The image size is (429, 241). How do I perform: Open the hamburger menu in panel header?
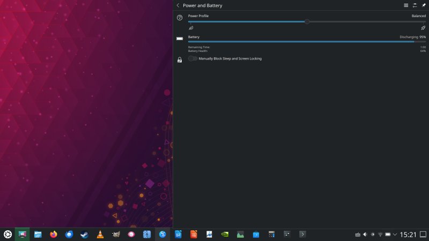point(406,5)
